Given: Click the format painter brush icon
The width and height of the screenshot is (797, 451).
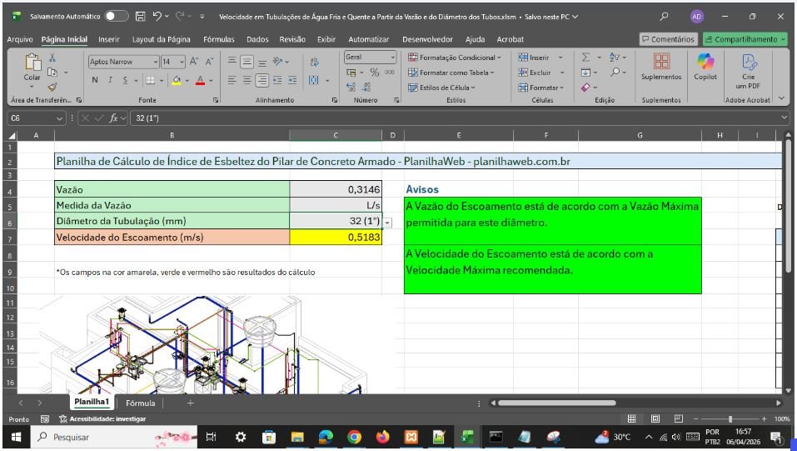Looking at the screenshot, I should pyautogui.click(x=53, y=87).
